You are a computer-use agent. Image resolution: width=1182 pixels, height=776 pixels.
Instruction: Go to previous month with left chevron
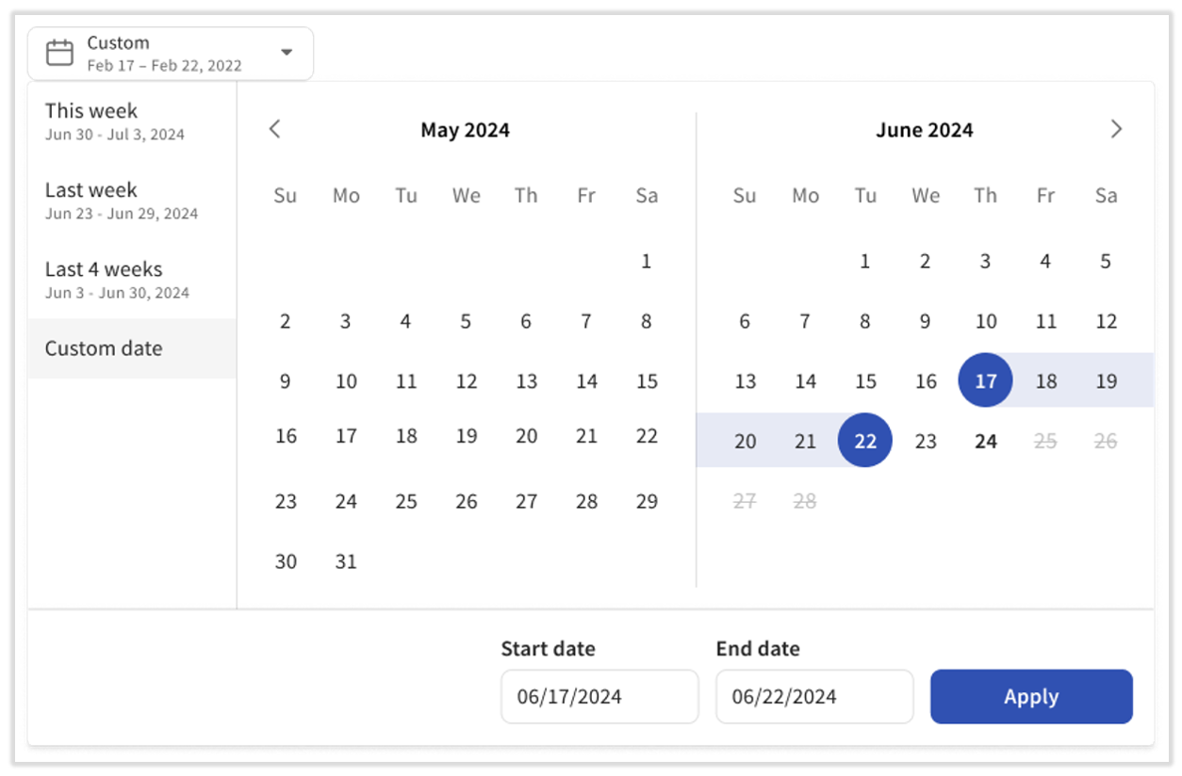[275, 129]
